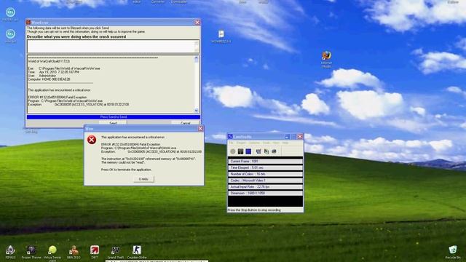The image size is (466, 262).
Task: Click the 'Actual Input Rate' row in CamStudio
Action: coord(265,187)
